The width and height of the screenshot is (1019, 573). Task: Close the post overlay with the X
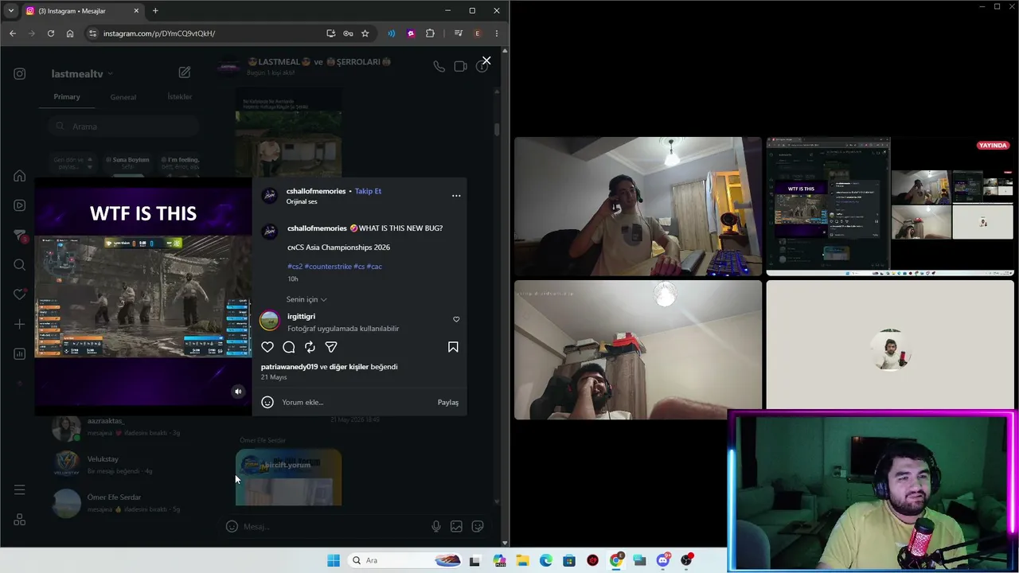[x=486, y=60]
